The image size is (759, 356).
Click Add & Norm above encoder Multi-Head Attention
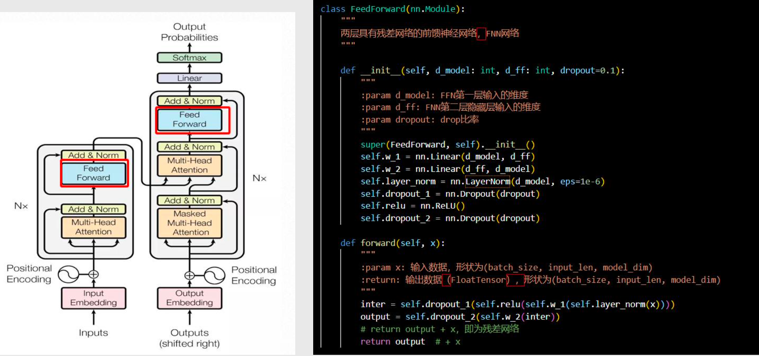[x=94, y=209]
